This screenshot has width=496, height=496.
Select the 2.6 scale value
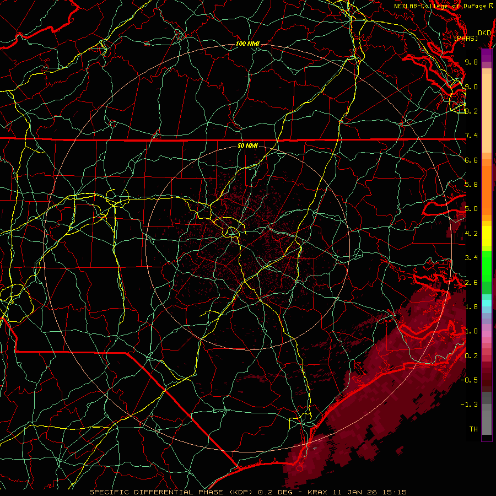pyautogui.click(x=471, y=283)
